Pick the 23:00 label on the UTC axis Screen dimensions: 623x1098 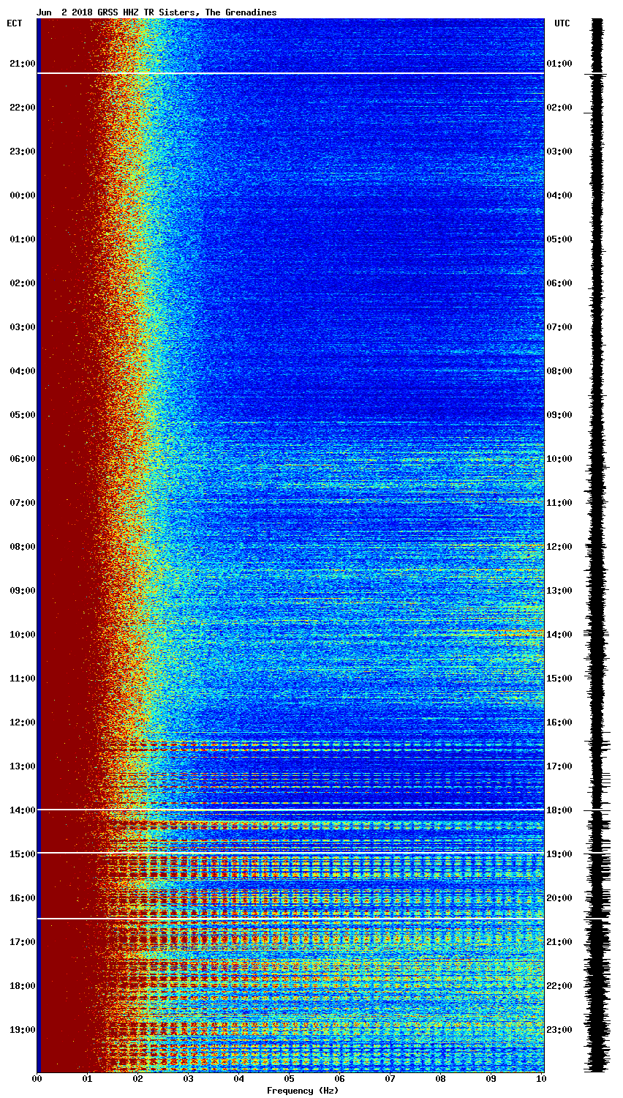(559, 1030)
